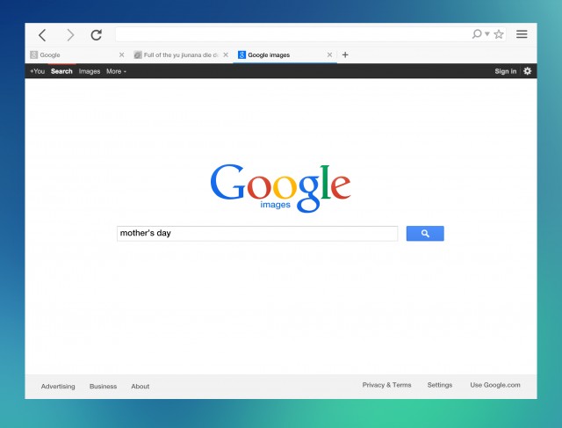The image size is (562, 428).
Task: Switch to the 'Full of the yu' tab
Action: pyautogui.click(x=181, y=54)
